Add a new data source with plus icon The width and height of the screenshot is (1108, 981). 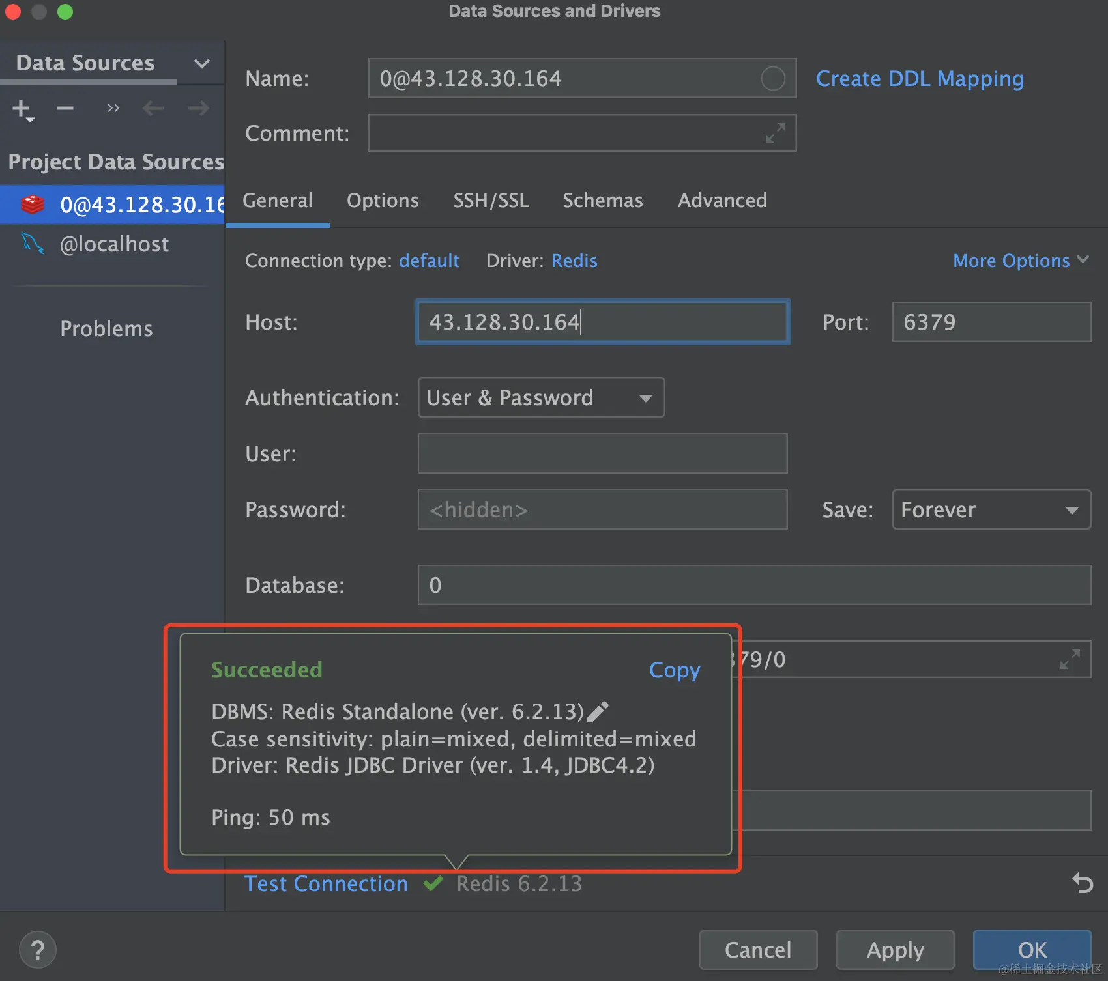pyautogui.click(x=23, y=109)
